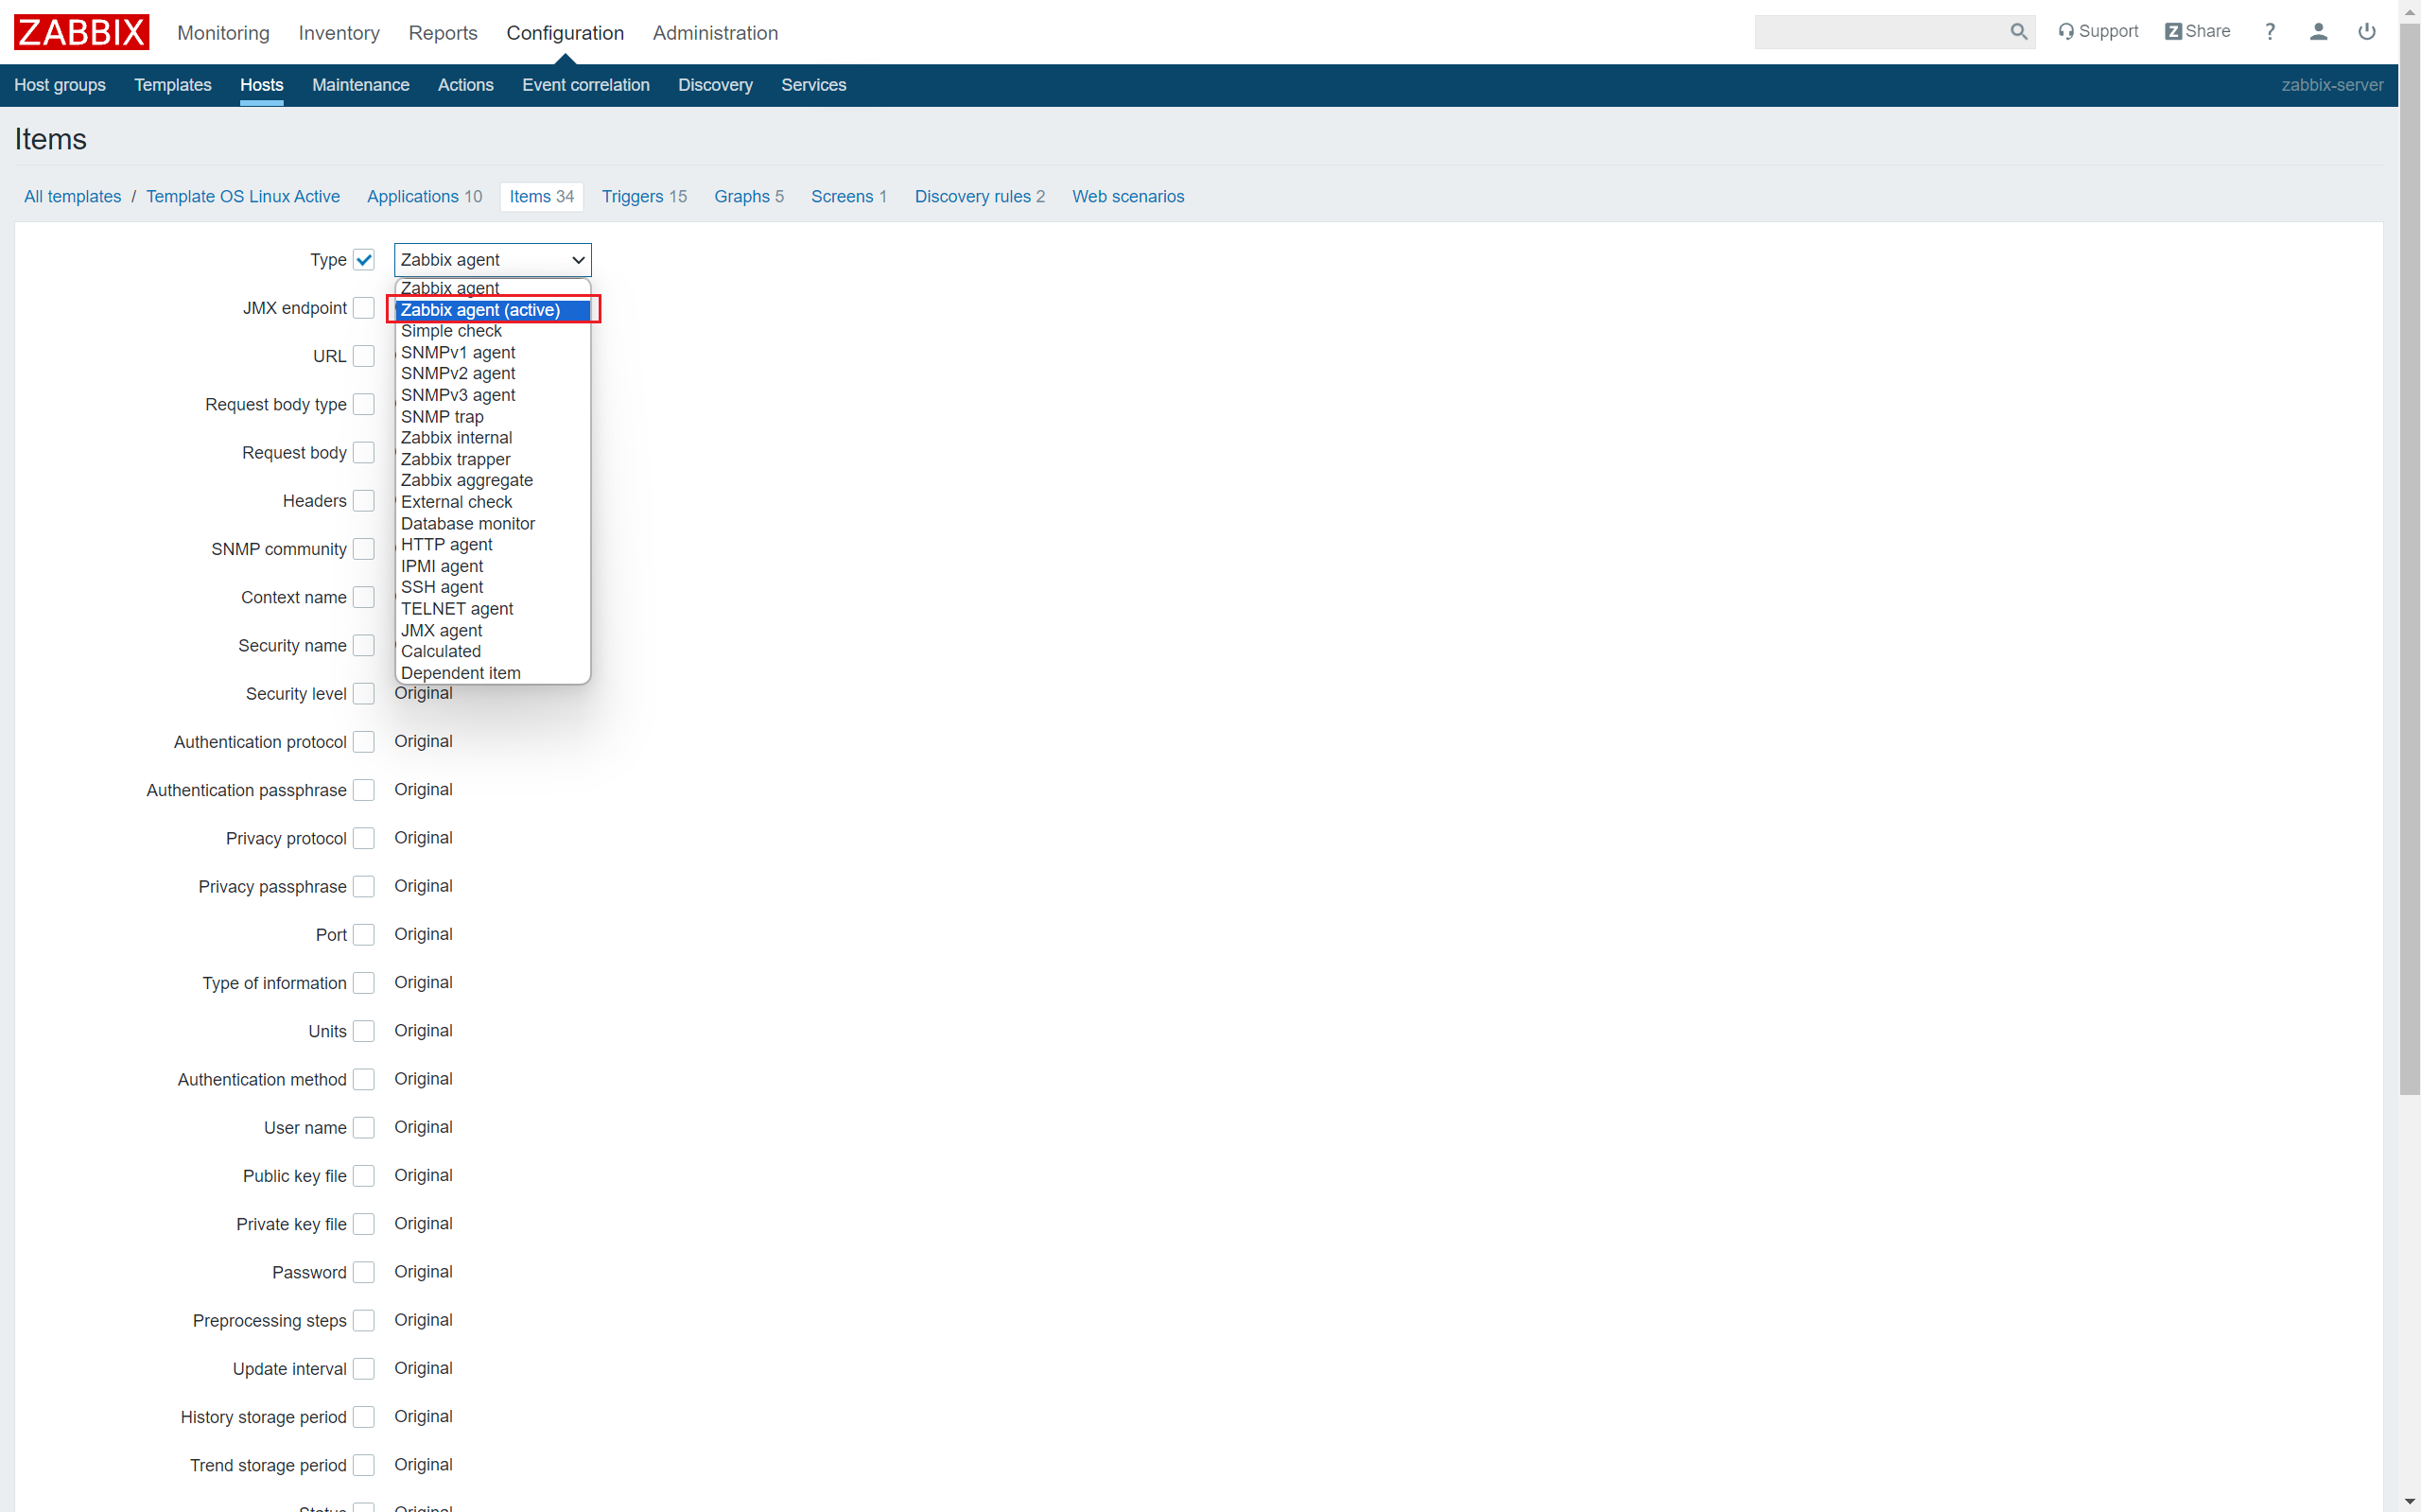Select Zabbix agent (active) option
Viewport: 2421px width, 1512px height.
click(493, 310)
